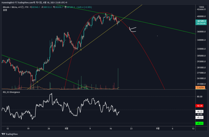Select the white 46.22 RSI value label
This screenshot has width=209, height=137.
coord(199,112)
